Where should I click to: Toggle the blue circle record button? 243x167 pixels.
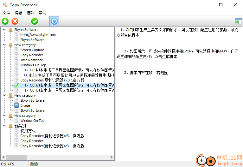point(54,21)
